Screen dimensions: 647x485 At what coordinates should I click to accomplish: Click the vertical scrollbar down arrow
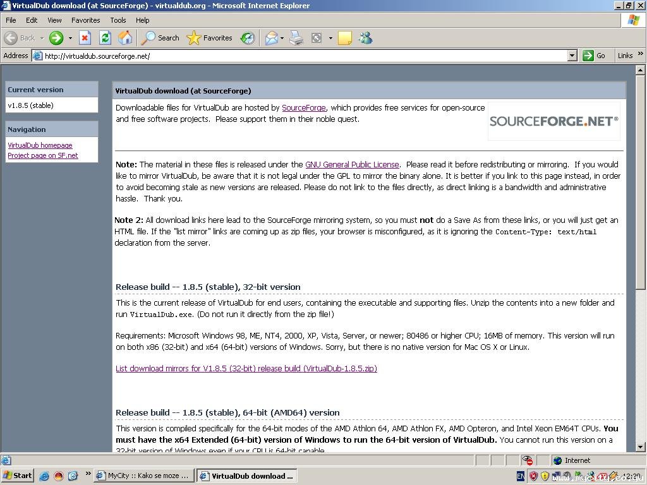click(640, 446)
